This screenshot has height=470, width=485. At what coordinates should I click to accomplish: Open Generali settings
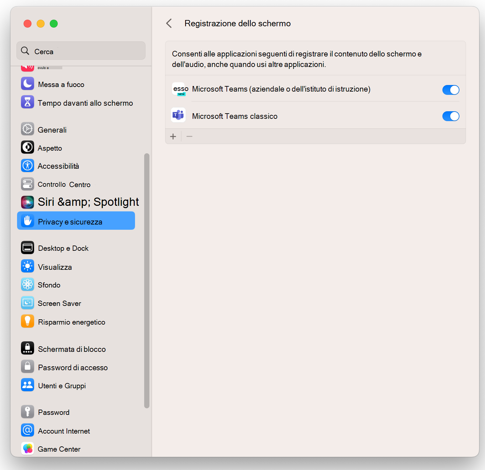(52, 129)
